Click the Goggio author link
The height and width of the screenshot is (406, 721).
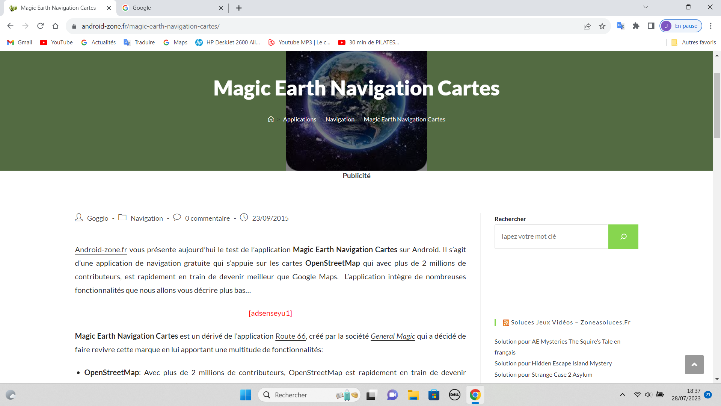tap(98, 218)
